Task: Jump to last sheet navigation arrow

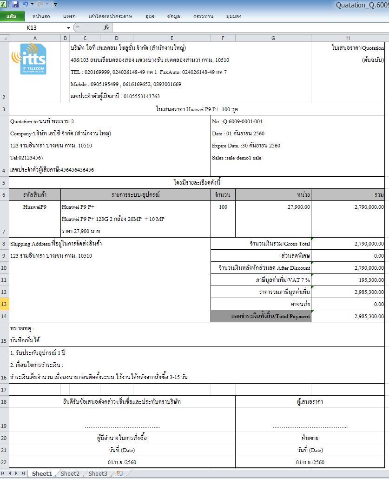Action: 23,473
